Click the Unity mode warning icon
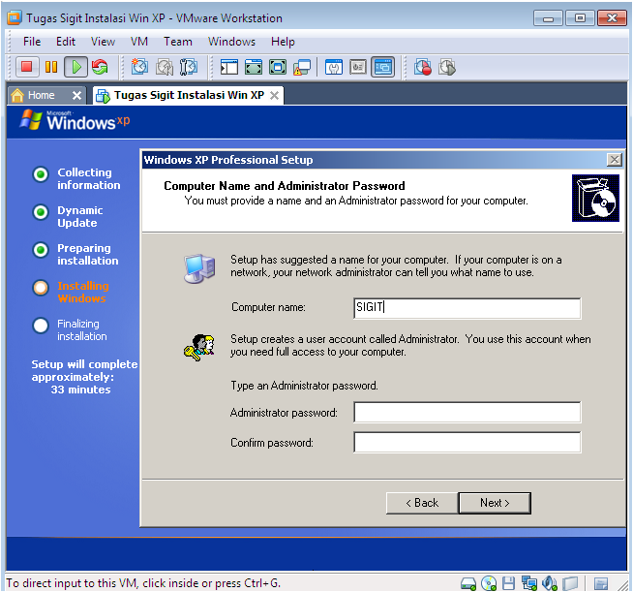The height and width of the screenshot is (592, 633). 302,67
